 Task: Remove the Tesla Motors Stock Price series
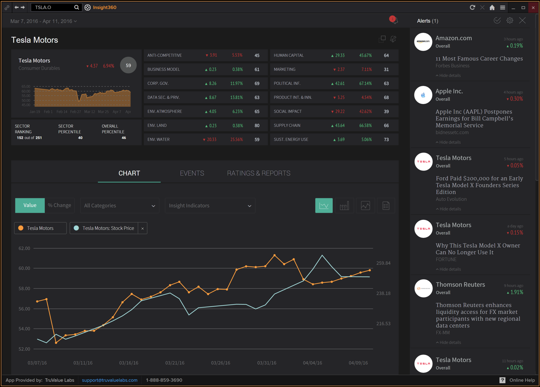click(x=142, y=228)
